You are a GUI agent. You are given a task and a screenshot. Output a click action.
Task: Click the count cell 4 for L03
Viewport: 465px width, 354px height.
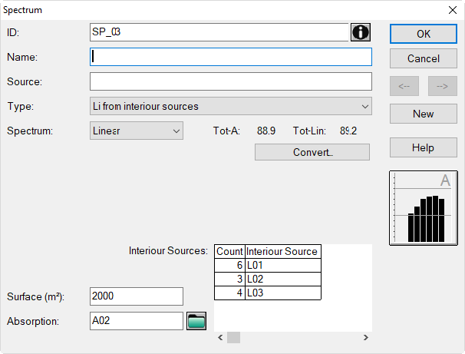229,293
